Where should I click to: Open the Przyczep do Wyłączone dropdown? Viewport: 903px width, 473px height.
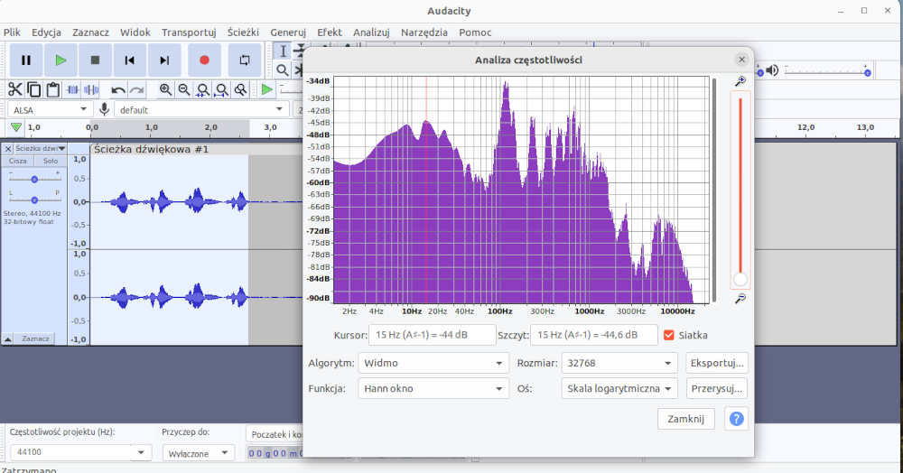pyautogui.click(x=199, y=453)
